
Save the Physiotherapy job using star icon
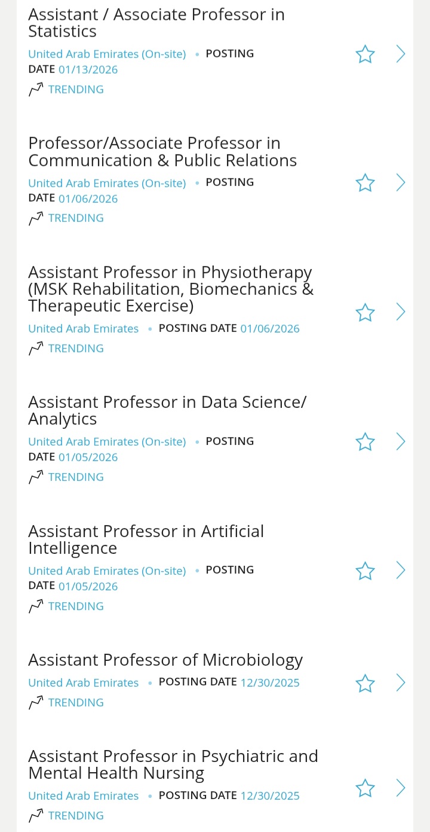[x=365, y=312]
